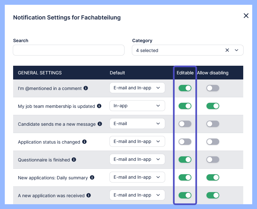The image size is (257, 209).
Task: Enable Editable for Candidate sends me a message
Action: tap(185, 124)
